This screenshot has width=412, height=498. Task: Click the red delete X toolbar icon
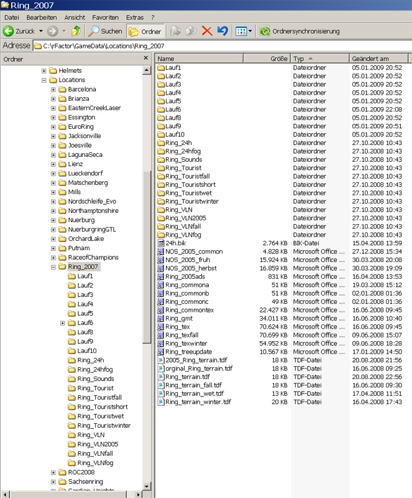207,31
